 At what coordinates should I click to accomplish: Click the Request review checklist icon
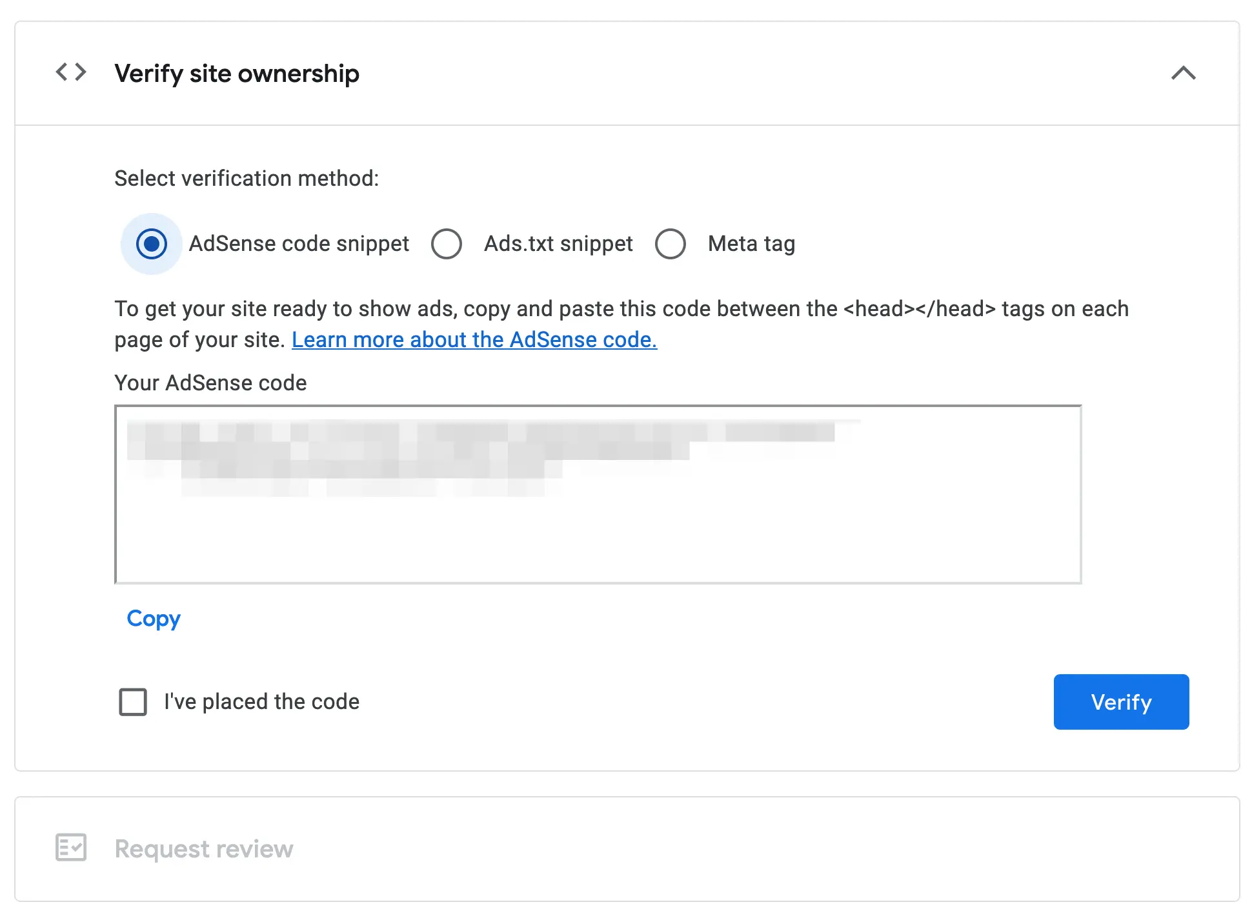point(71,848)
